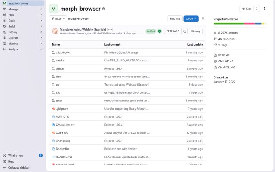Screen dimensions: 275x172
Task: Click the README.md file icon
Action: 53,157
